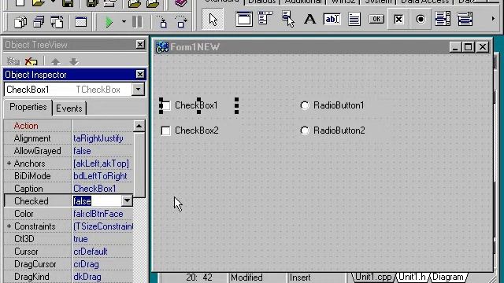Select the Label component (letter A)

(x=309, y=19)
